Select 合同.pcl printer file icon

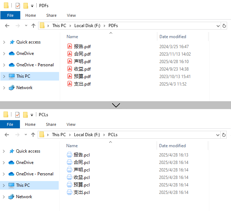pyautogui.click(x=69, y=162)
